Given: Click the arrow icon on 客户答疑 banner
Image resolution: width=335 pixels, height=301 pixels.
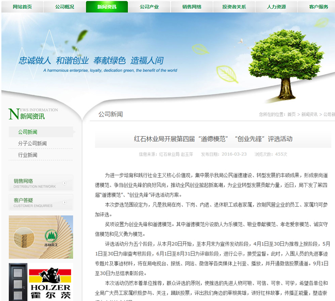Looking at the screenshot, I should point(64,202).
